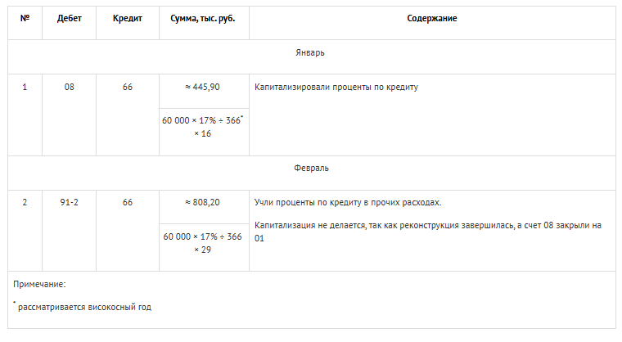Click row number 1 cell
The height and width of the screenshot is (342, 622).
coord(25,87)
